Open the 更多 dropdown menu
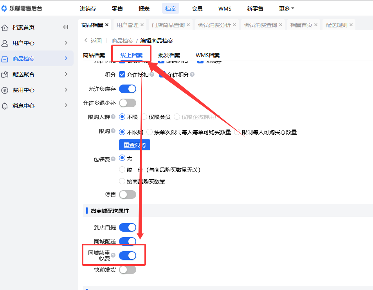 [x=287, y=9]
